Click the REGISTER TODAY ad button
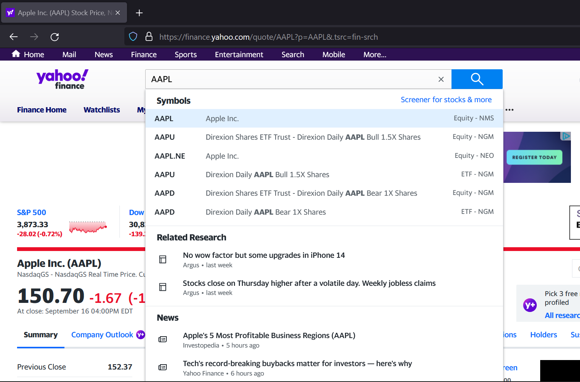580x382 pixels. coord(535,157)
